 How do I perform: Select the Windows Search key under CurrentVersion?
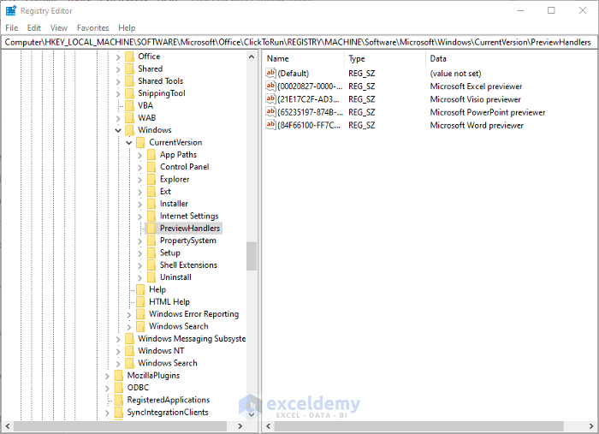178,326
